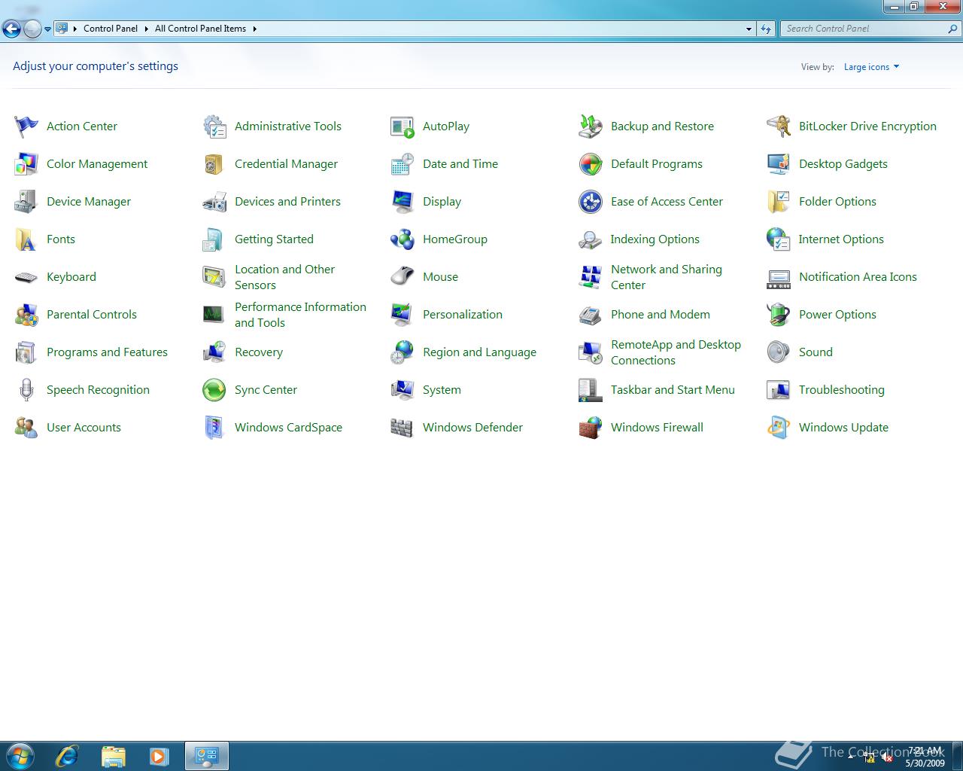Click the Desktop Gadgets icon
The height and width of the screenshot is (771, 963).
779,164
